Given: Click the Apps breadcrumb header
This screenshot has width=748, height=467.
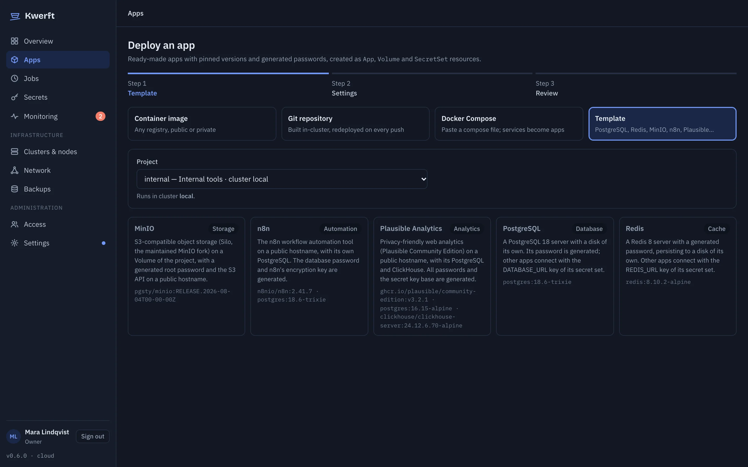Looking at the screenshot, I should [x=136, y=13].
